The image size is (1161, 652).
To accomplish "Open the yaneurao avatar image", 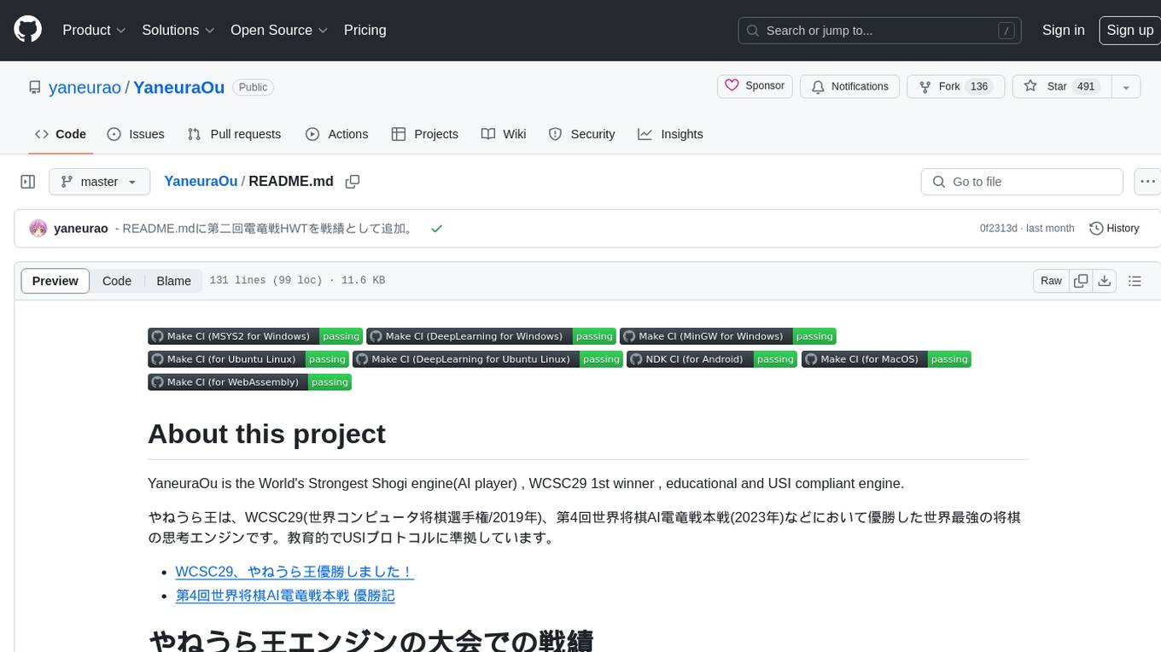I will coord(38,229).
